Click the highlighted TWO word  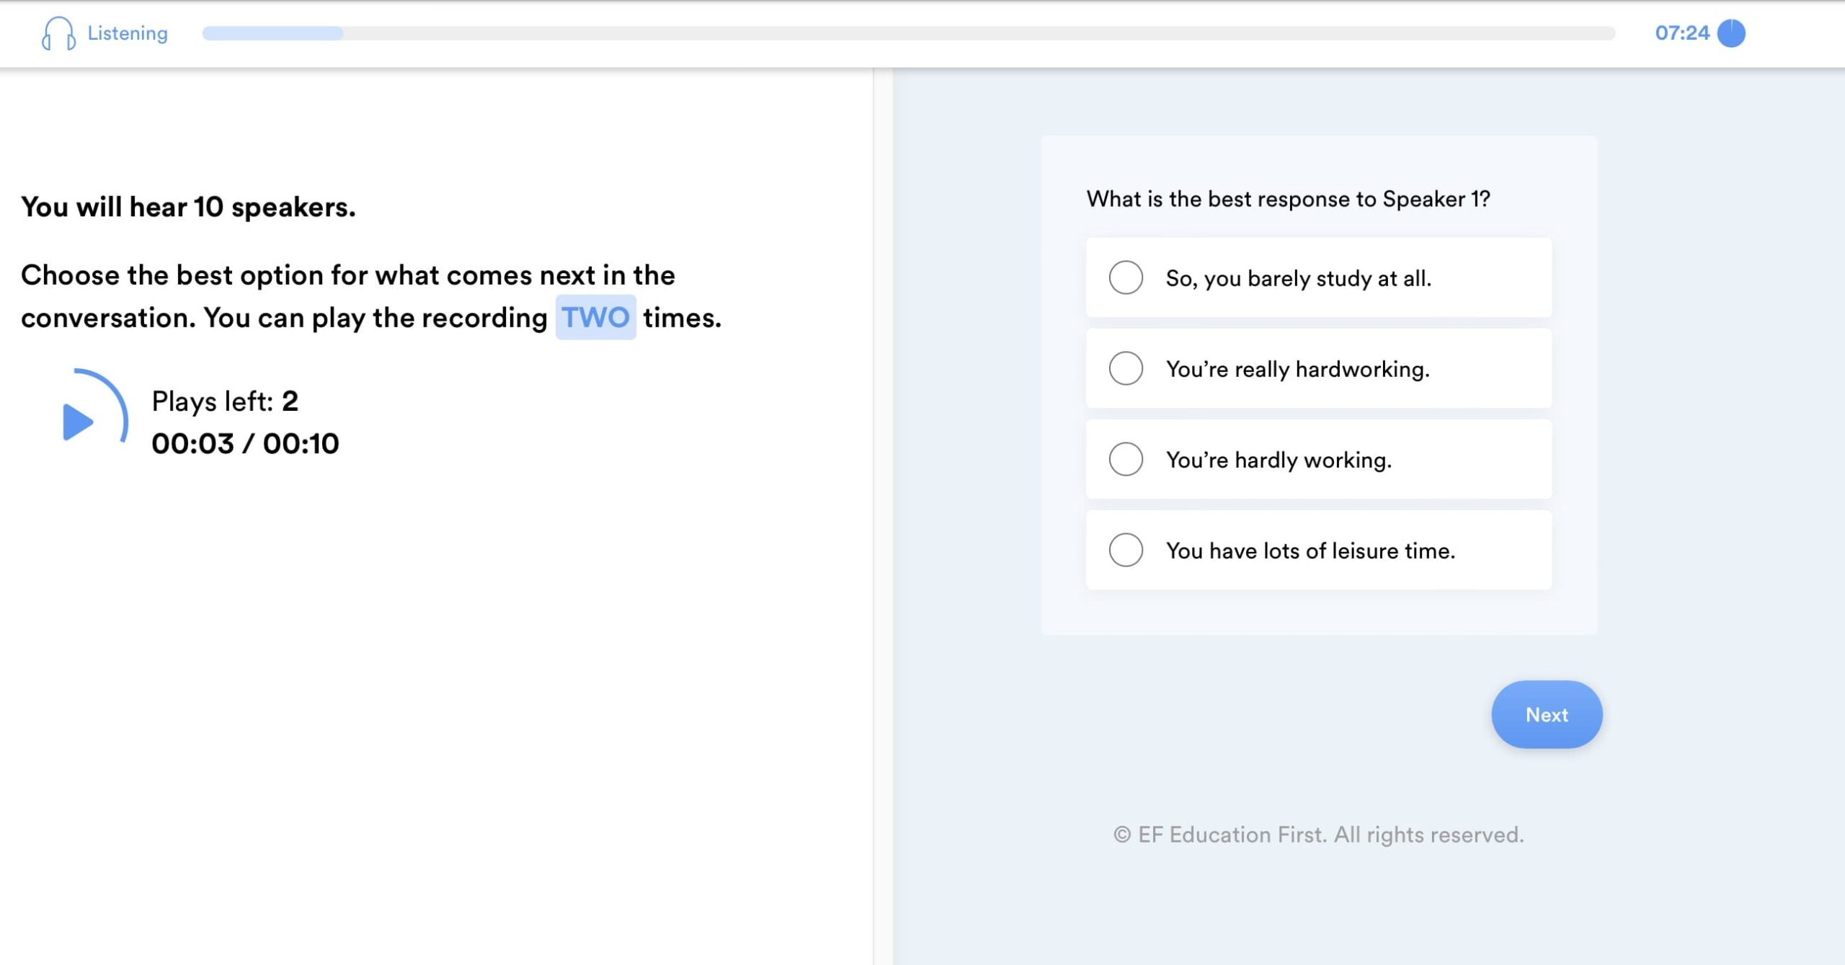pos(595,317)
